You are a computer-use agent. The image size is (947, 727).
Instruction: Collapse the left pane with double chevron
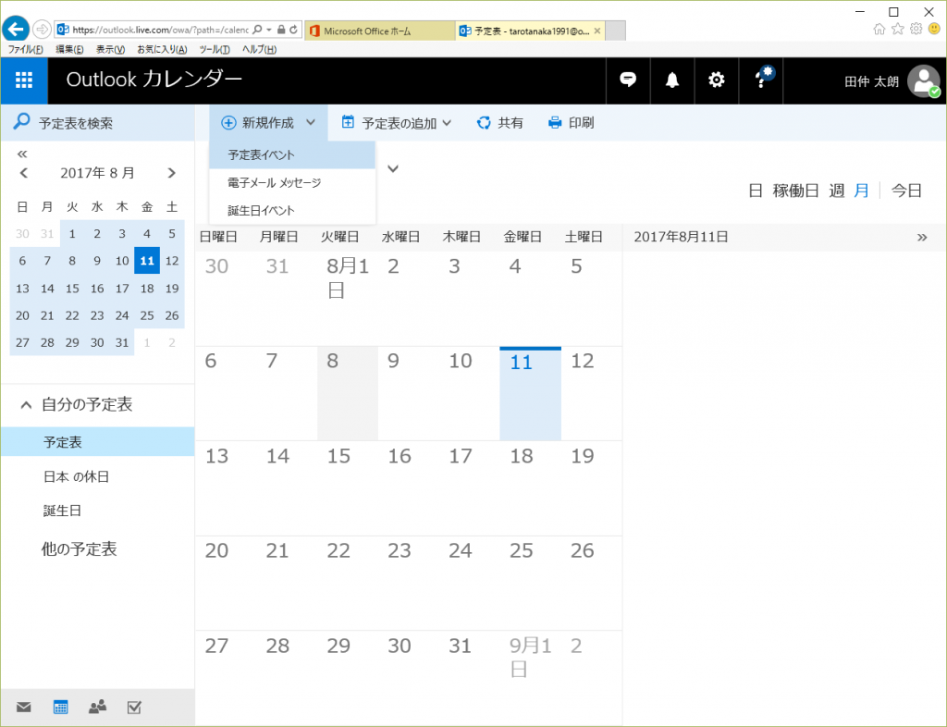(22, 154)
